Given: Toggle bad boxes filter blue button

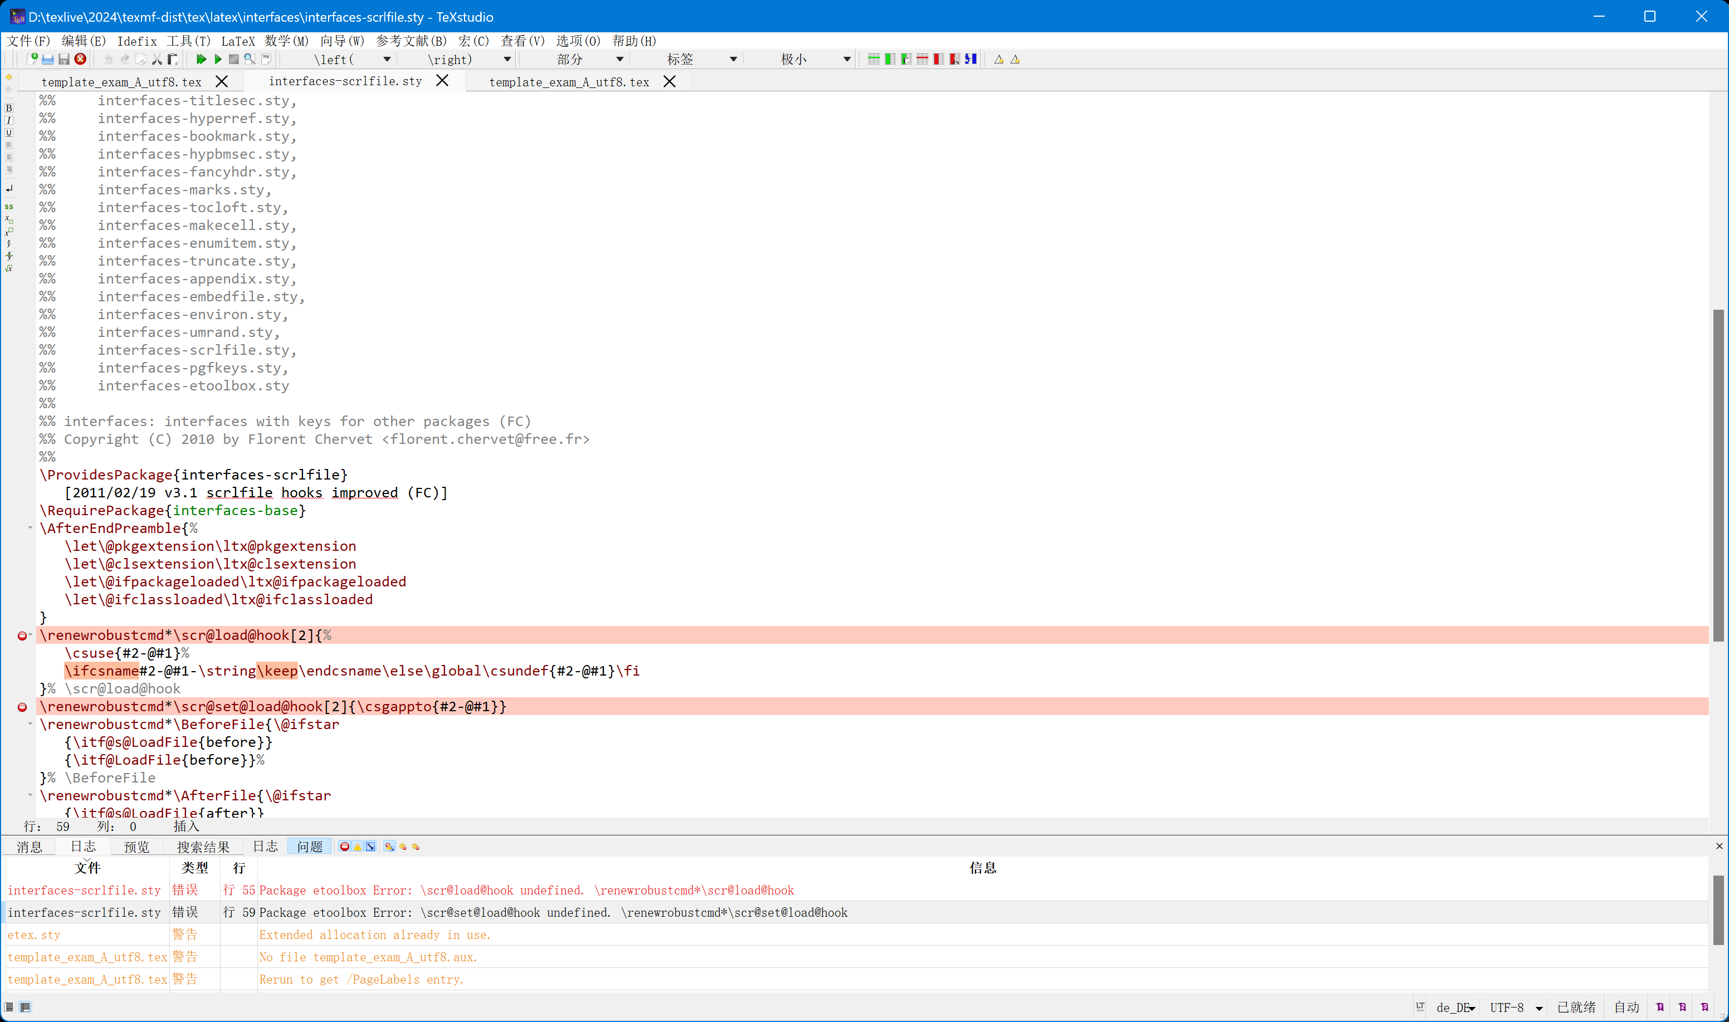Looking at the screenshot, I should pyautogui.click(x=370, y=847).
